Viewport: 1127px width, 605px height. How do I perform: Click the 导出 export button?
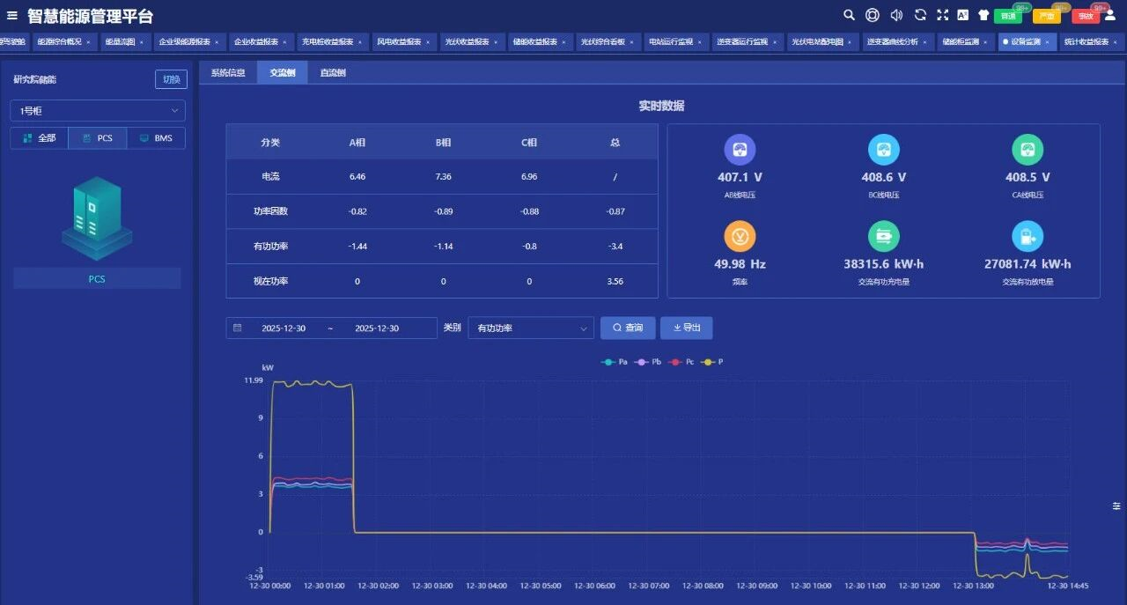point(686,328)
